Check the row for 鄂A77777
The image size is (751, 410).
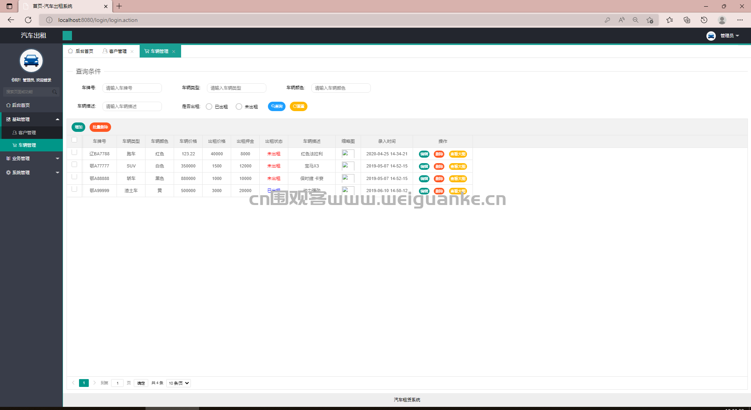pyautogui.click(x=74, y=165)
